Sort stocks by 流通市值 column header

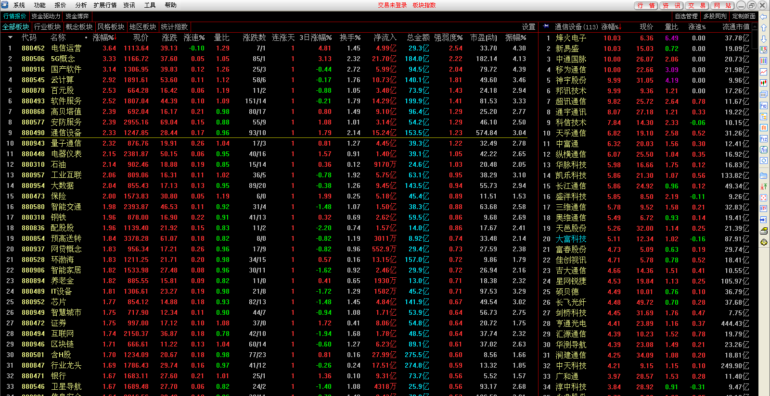coord(736,27)
